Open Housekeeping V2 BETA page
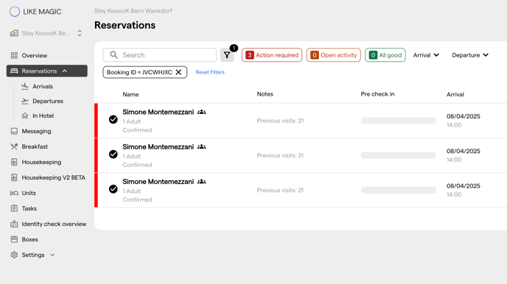This screenshot has height=284, width=507. (x=53, y=177)
